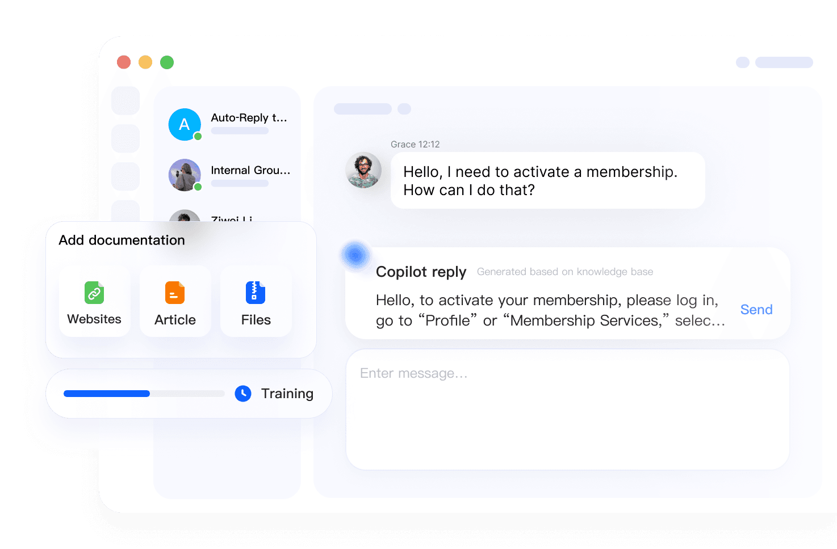This screenshot has width=837, height=549.
Task: Click the Internal Group avatar photo
Action: [185, 175]
